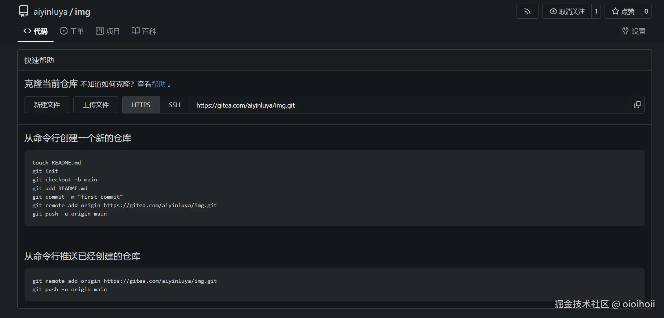Open repository 设置 settings
This screenshot has height=318, width=664.
(x=634, y=31)
